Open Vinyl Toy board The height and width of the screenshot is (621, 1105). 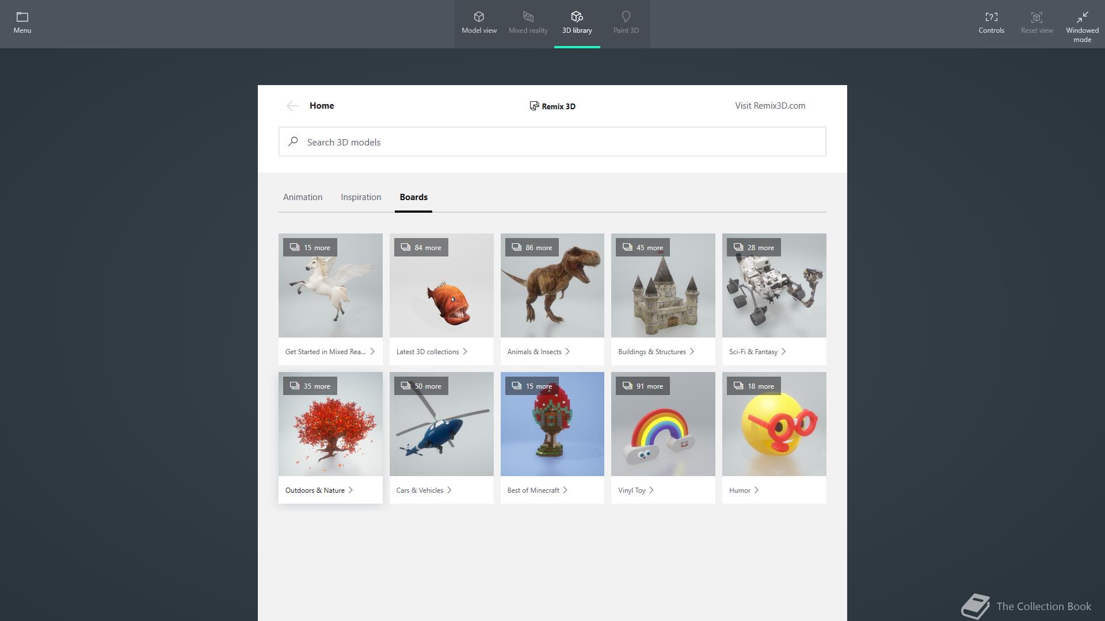click(663, 490)
